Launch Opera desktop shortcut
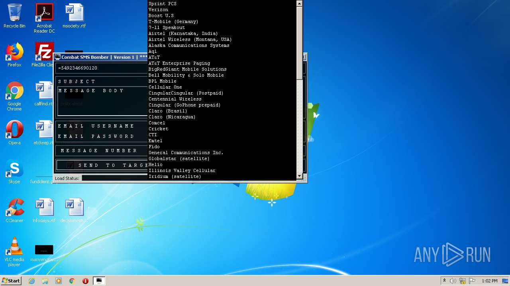Screen dimensions: 510x286 (x=14, y=133)
